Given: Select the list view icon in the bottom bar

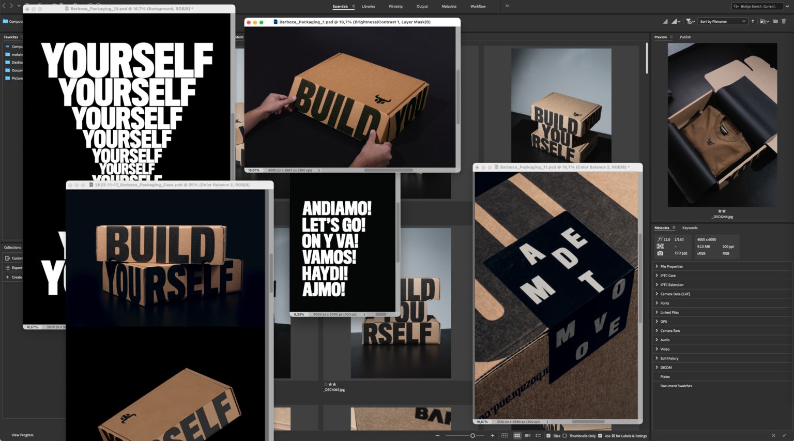Looking at the screenshot, I should [x=538, y=436].
